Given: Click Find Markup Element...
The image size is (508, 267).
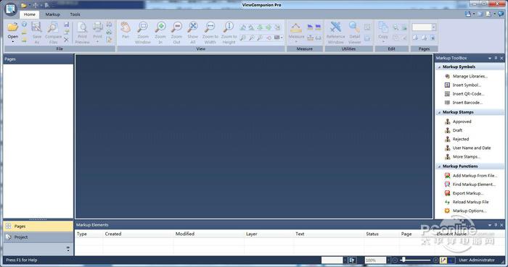Looking at the screenshot, I should (474, 185).
